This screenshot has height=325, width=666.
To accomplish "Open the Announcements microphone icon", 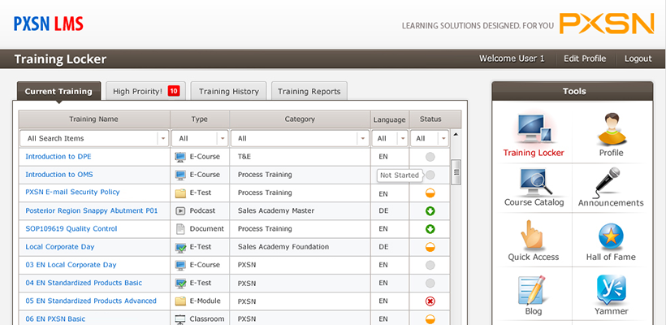I will 611,181.
